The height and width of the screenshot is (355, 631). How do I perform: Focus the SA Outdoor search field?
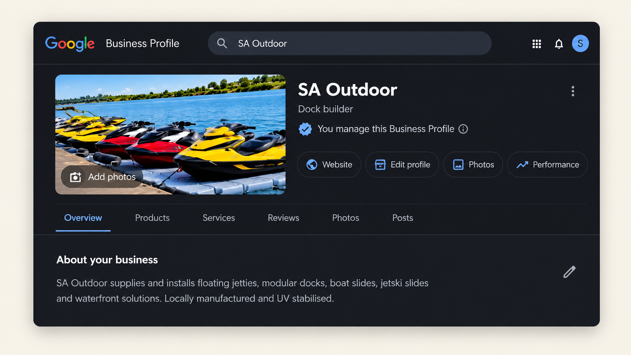coord(349,43)
